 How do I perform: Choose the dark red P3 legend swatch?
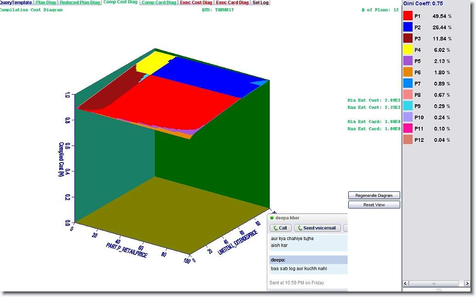tap(408, 39)
